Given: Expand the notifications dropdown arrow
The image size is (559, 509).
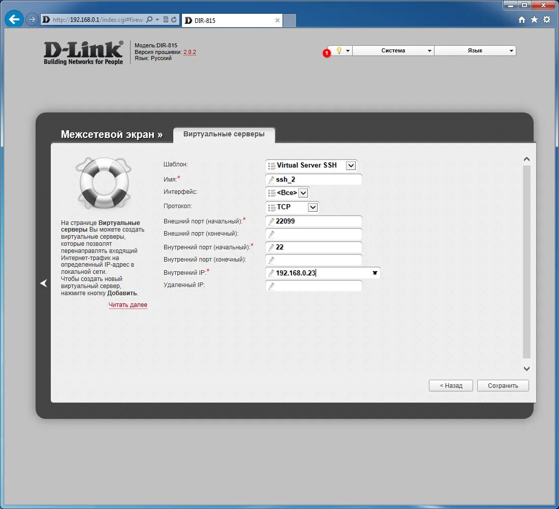Looking at the screenshot, I should [x=348, y=51].
